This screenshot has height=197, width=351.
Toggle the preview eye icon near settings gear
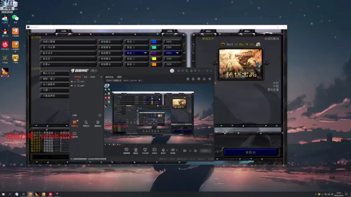click(190, 151)
